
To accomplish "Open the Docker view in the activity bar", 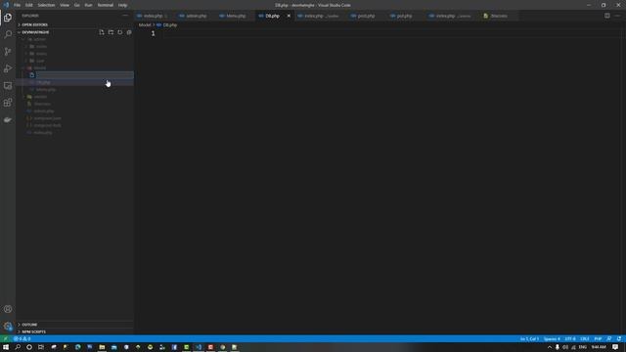I will pyautogui.click(x=8, y=119).
